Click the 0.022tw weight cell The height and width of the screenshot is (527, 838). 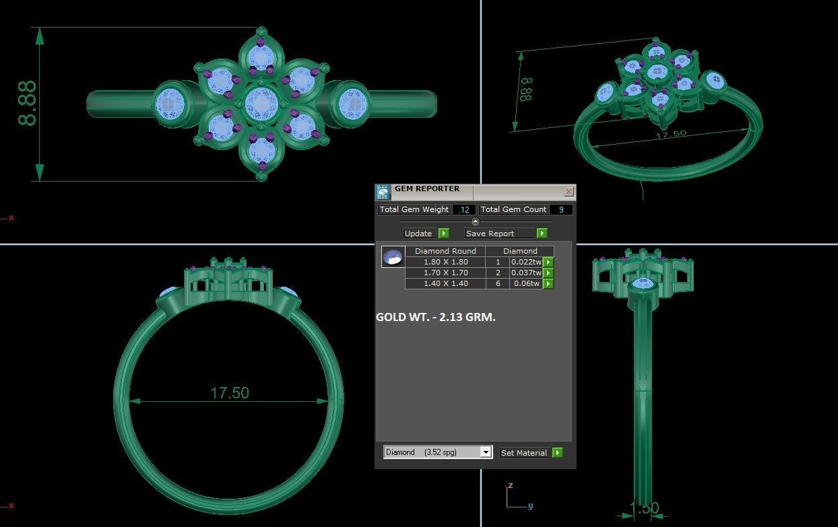[526, 262]
